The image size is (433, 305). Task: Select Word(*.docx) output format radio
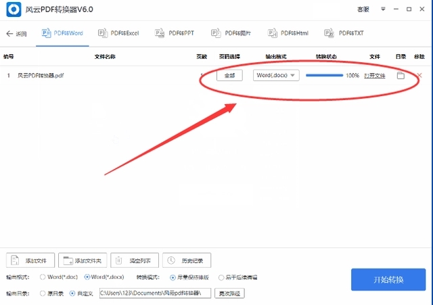pyautogui.click(x=87, y=277)
